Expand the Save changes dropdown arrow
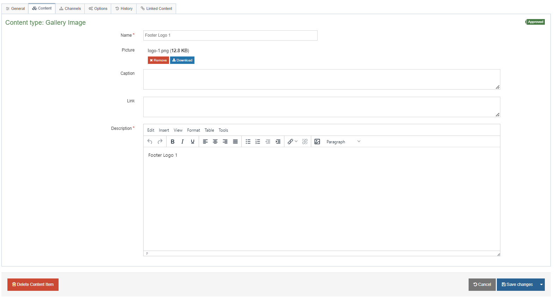Screen dimensions: 554x300 (x=541, y=284)
